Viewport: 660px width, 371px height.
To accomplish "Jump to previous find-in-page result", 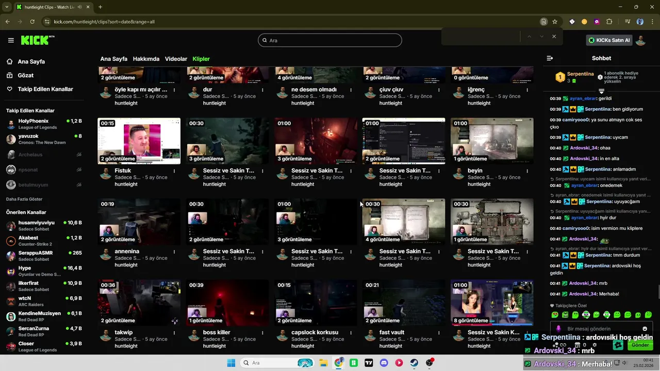I will point(529,37).
